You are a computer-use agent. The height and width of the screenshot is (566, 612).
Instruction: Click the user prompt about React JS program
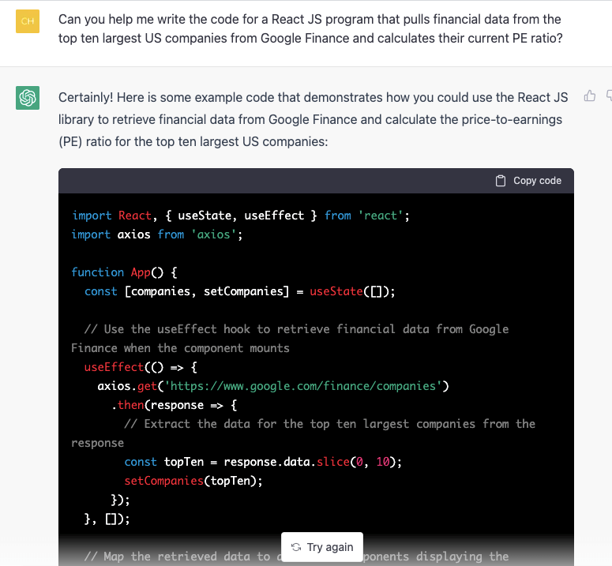coord(310,28)
